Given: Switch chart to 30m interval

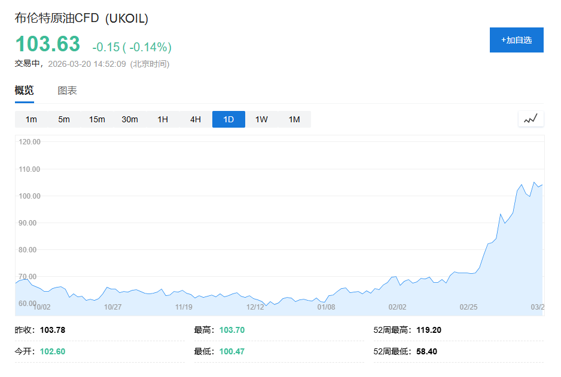Looking at the screenshot, I should pos(130,119).
